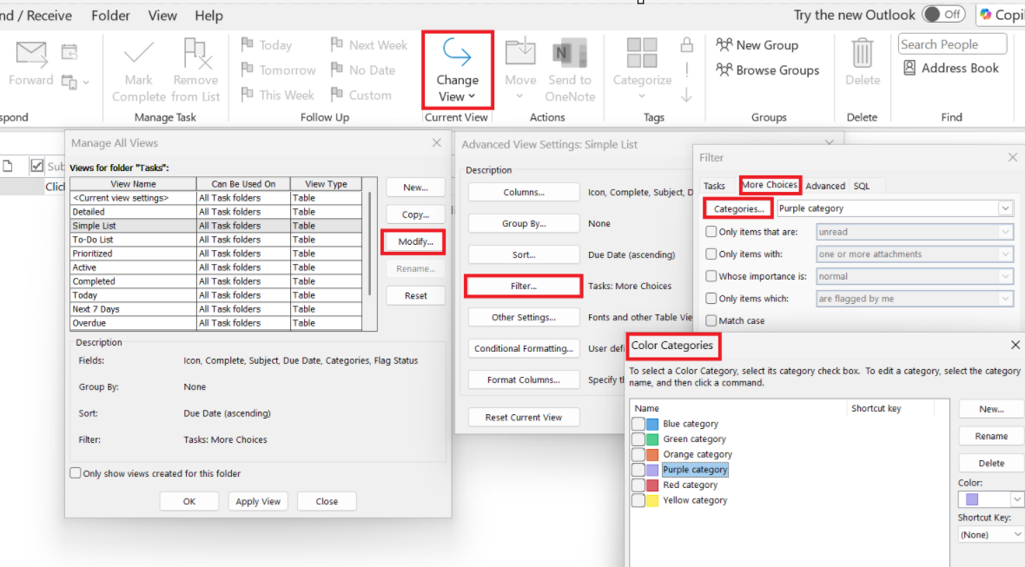
Task: Click the Modify... button in Manage All Views
Action: pyautogui.click(x=415, y=241)
